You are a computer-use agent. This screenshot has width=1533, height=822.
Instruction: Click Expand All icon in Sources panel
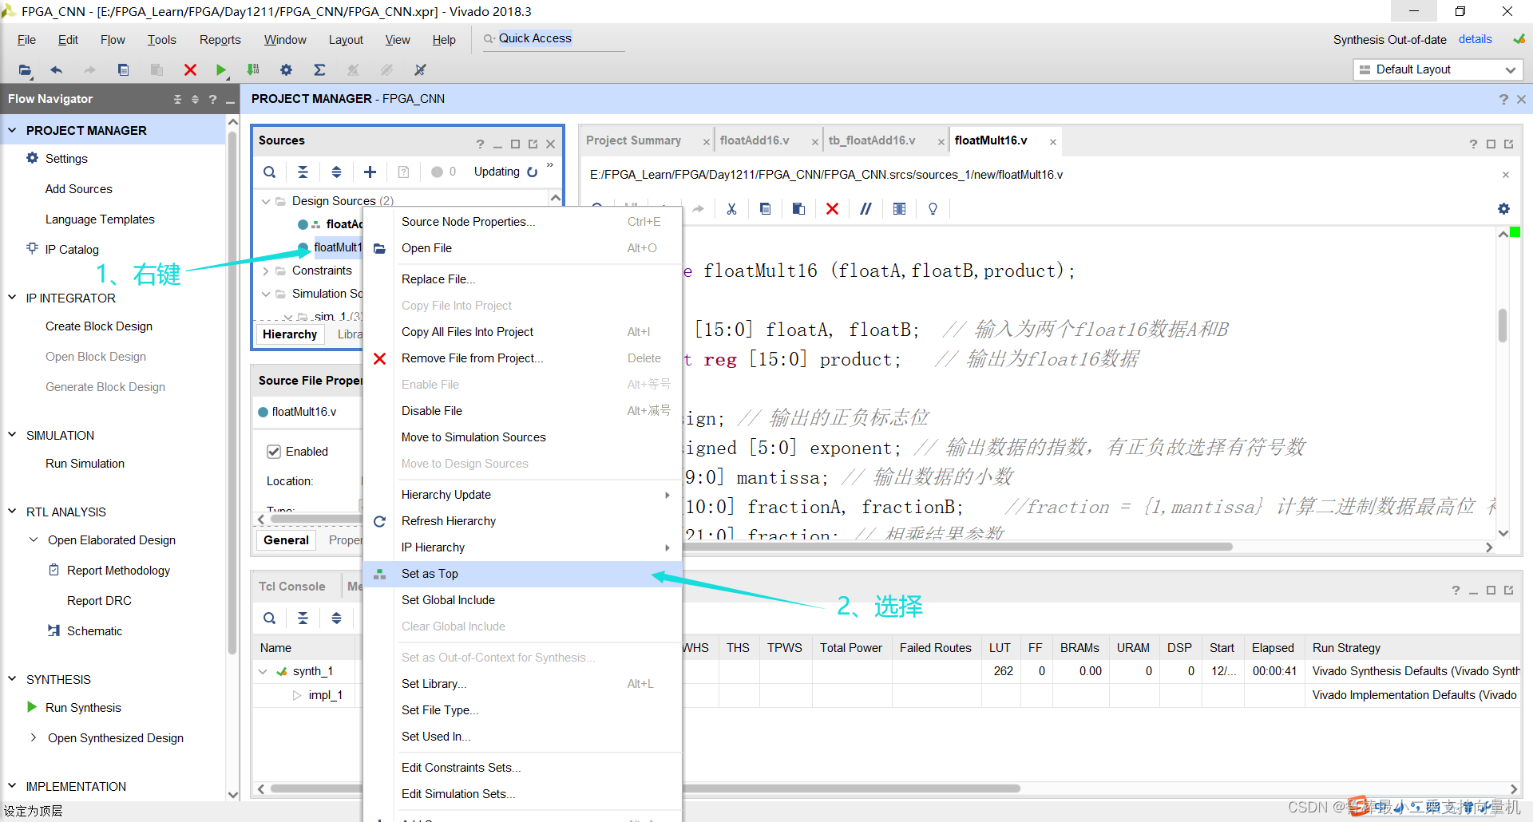(336, 172)
